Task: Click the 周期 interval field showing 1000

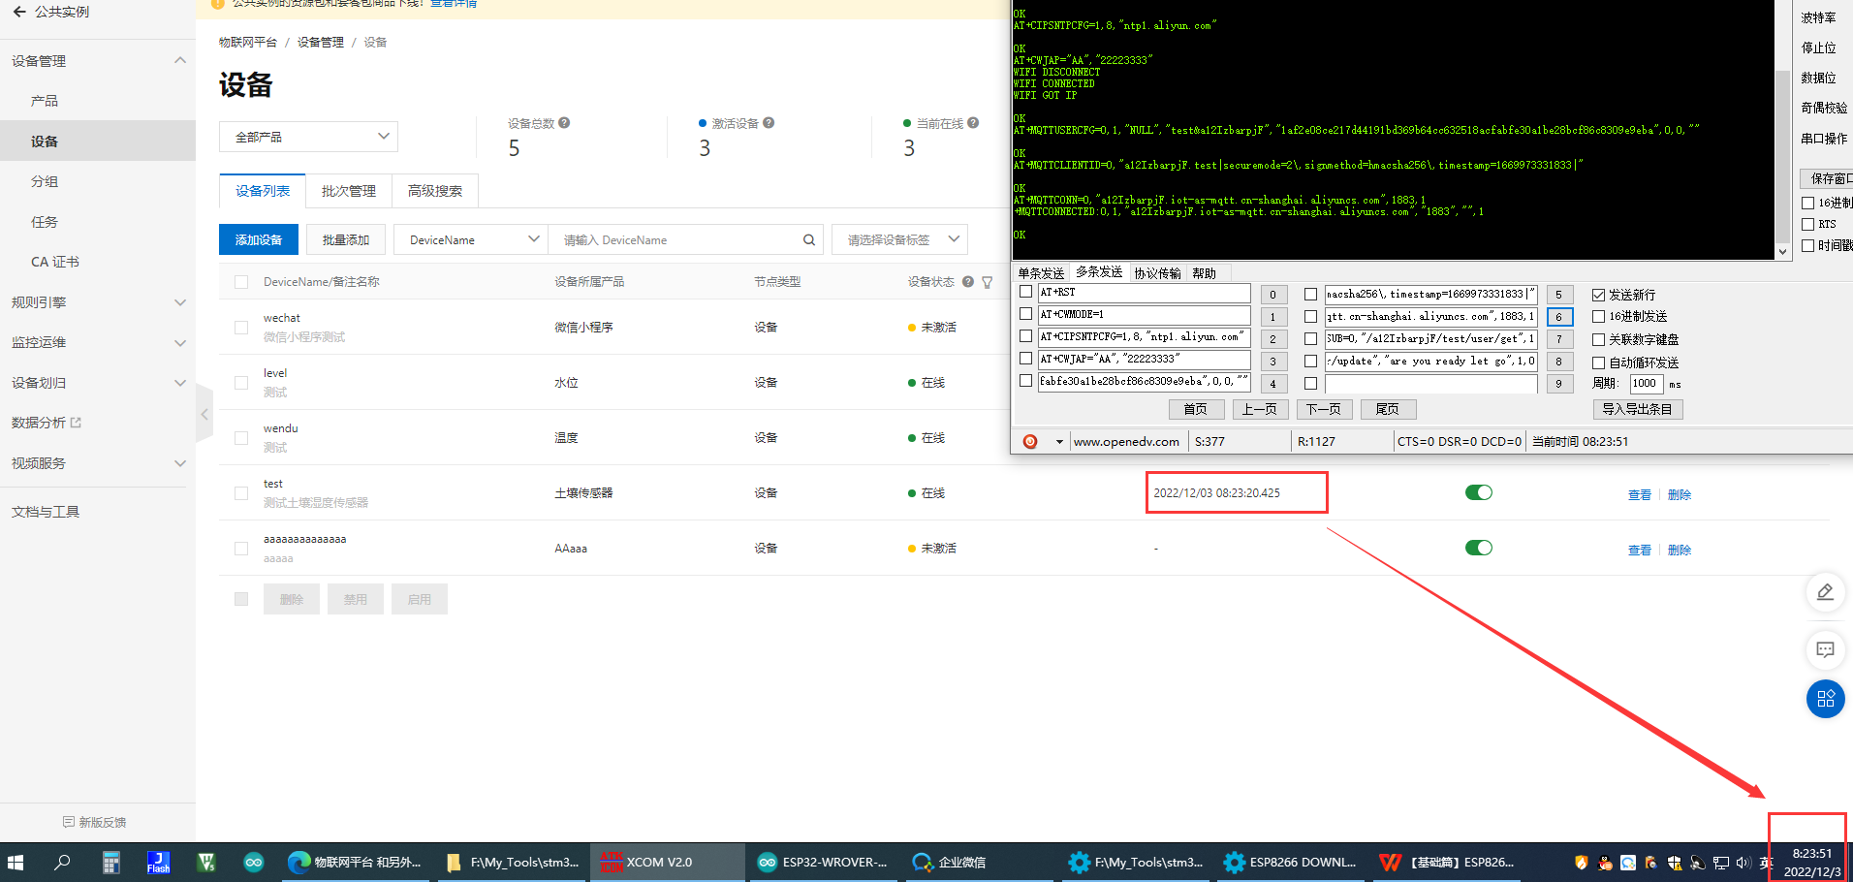Action: [1646, 384]
